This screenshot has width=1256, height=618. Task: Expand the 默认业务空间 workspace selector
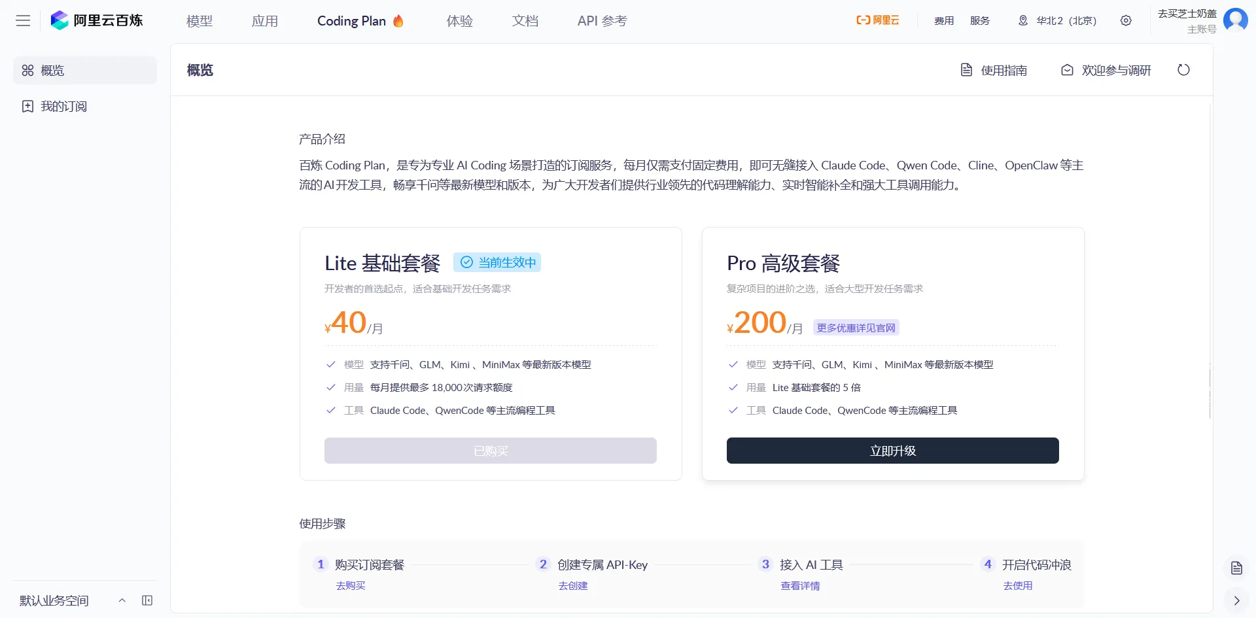tap(72, 600)
